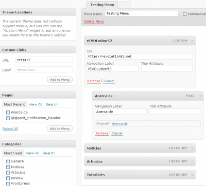
Task: Tick the Noticias category checkbox
Action: click(x=8, y=167)
